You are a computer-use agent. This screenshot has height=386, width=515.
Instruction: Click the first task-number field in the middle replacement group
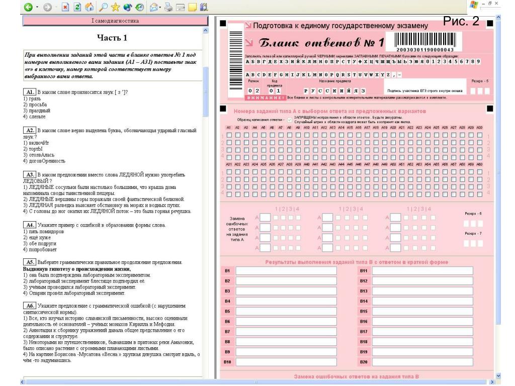(x=327, y=218)
